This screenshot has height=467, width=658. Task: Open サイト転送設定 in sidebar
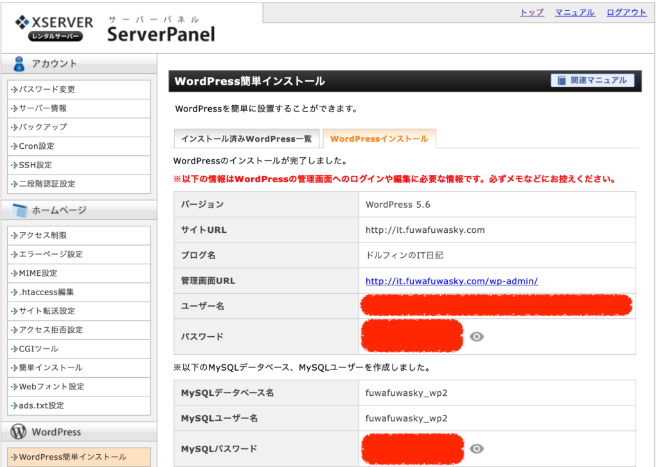pyautogui.click(x=79, y=310)
